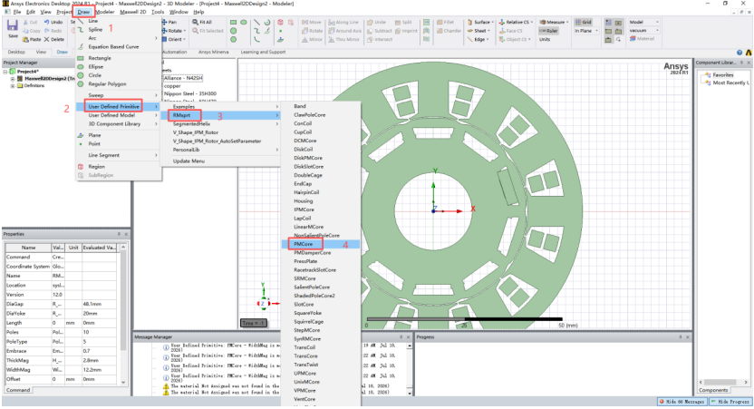This screenshot has height=409, width=754.
Task: Click Hide Progress button
Action: 730,402
